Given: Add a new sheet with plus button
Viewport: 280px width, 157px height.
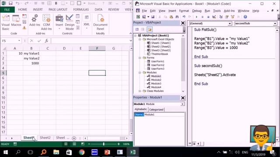Looking at the screenshot, I should tap(74, 138).
